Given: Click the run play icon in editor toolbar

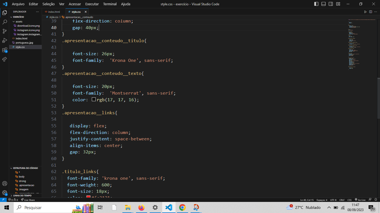Looking at the screenshot, I should coord(366,12).
